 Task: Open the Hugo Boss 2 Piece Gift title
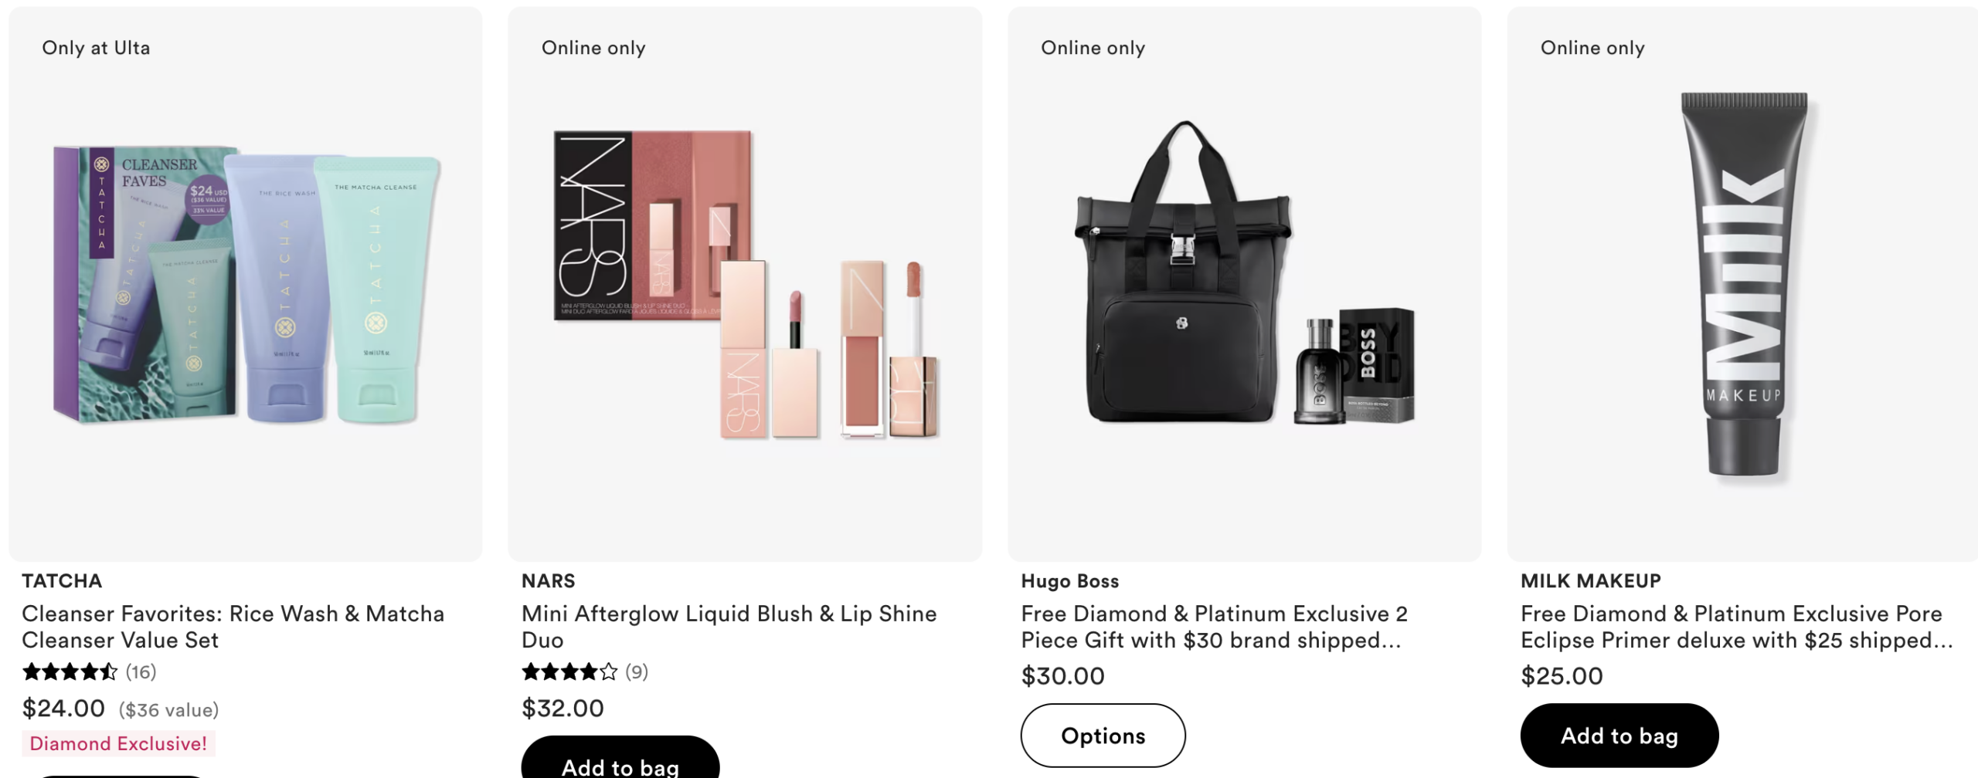coord(1214,626)
